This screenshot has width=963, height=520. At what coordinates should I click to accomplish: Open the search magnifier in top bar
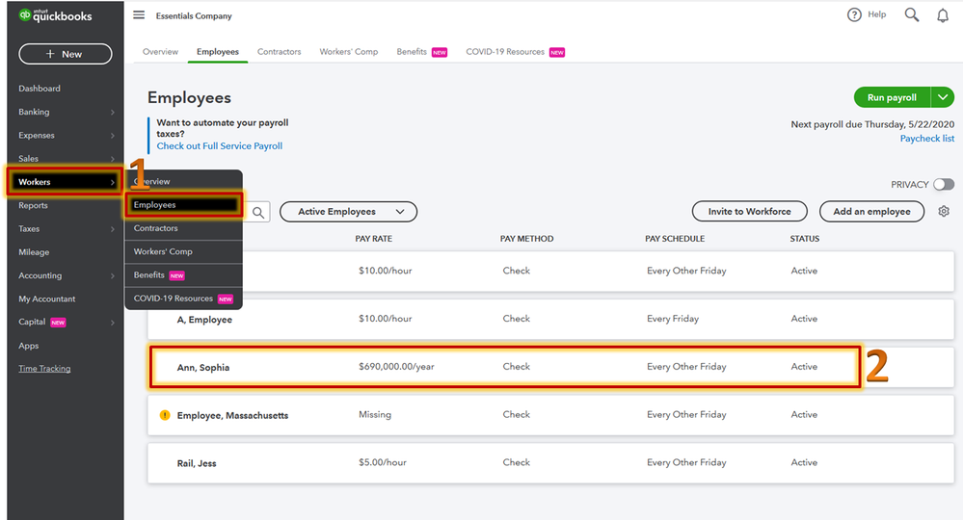[911, 14]
